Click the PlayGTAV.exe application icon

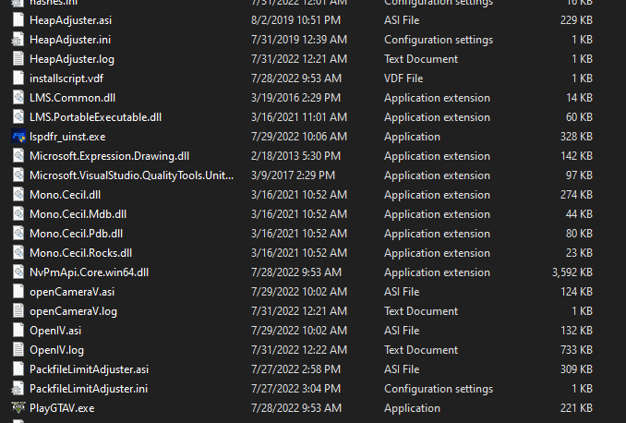tap(18, 408)
